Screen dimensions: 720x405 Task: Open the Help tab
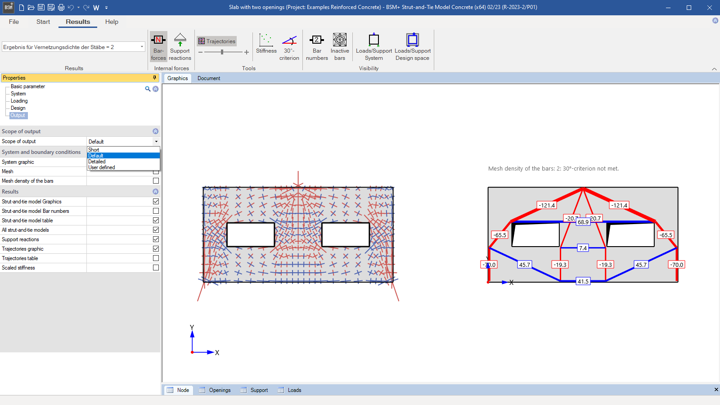[112, 22]
